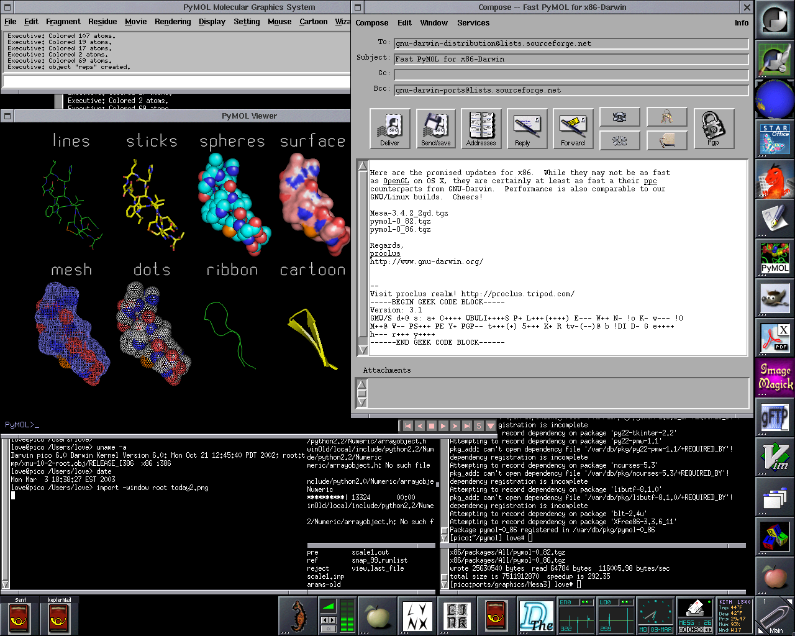Click the PyMOL step forward arrow button
795x636 pixels.
455,426
